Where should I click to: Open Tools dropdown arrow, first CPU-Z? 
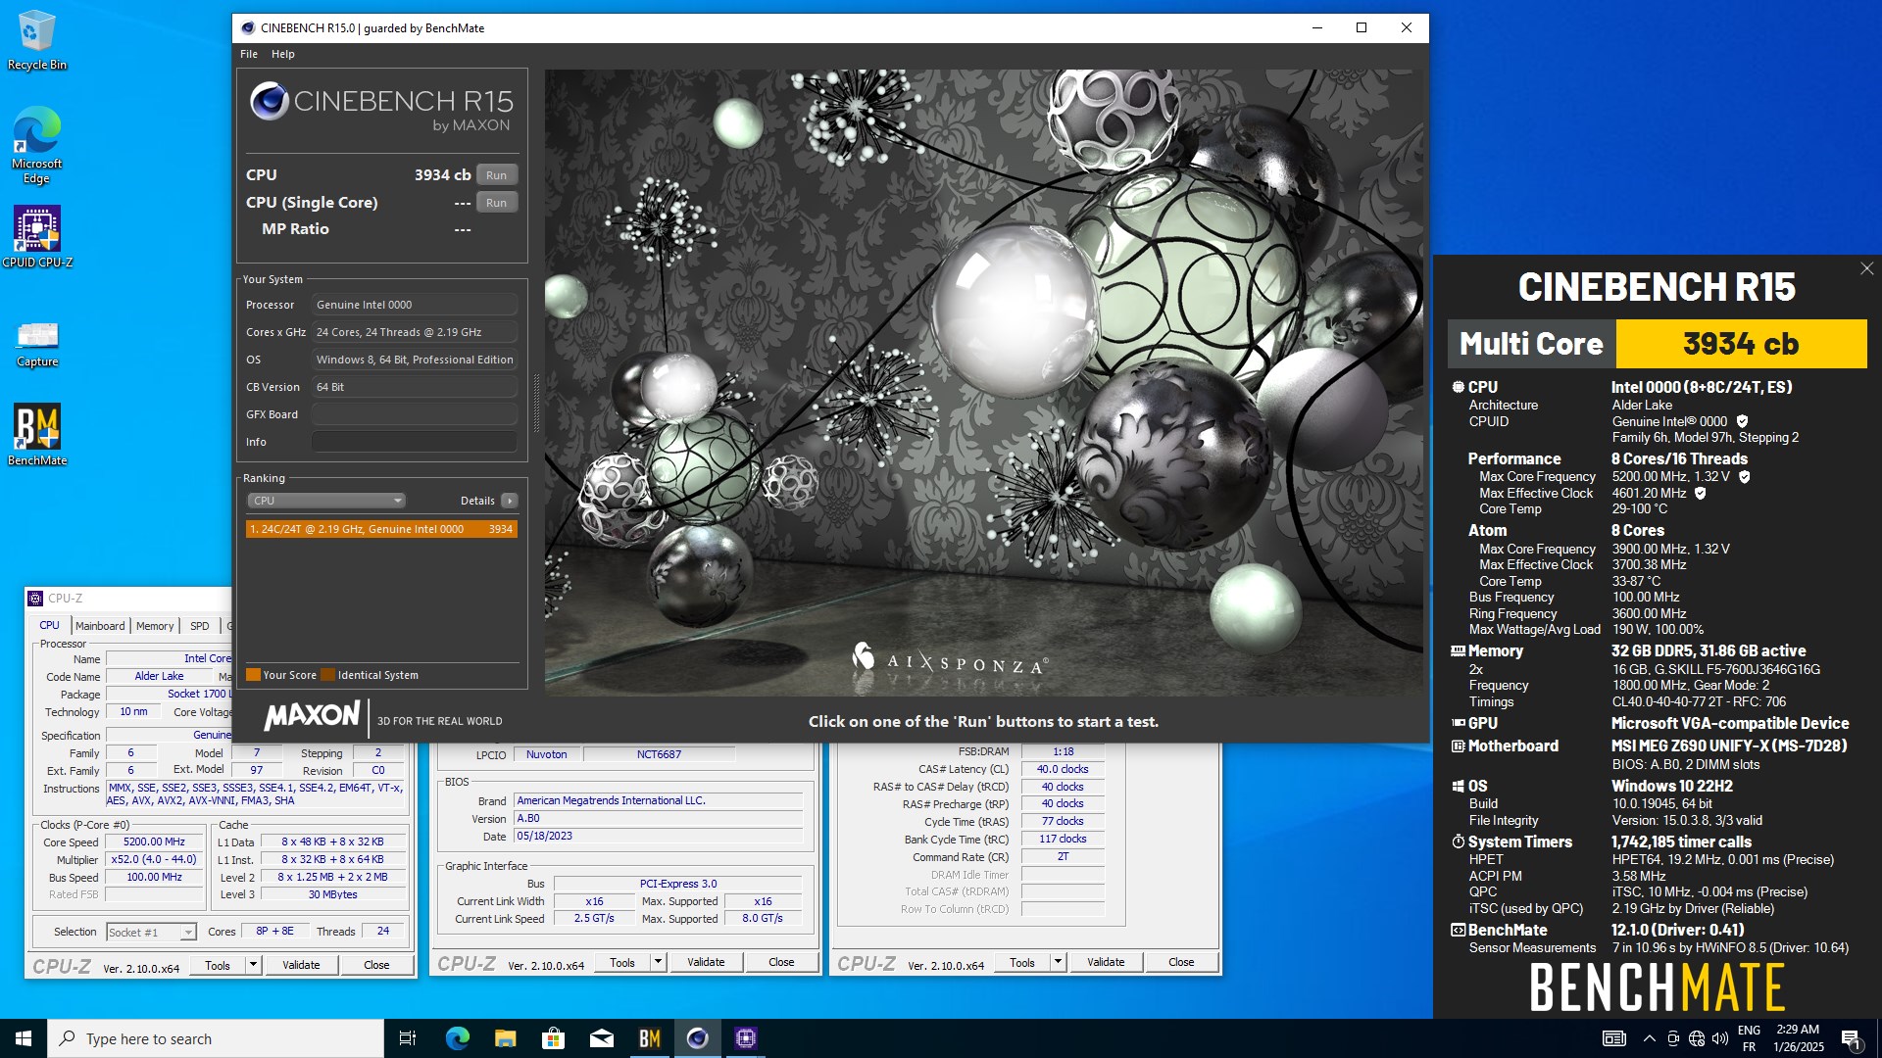tap(253, 965)
